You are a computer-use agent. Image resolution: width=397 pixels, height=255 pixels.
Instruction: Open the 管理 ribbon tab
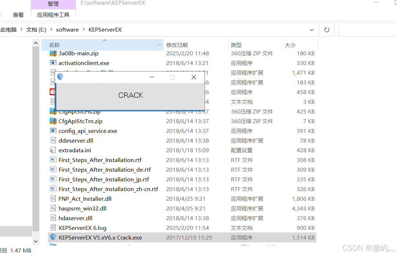click(53, 4)
